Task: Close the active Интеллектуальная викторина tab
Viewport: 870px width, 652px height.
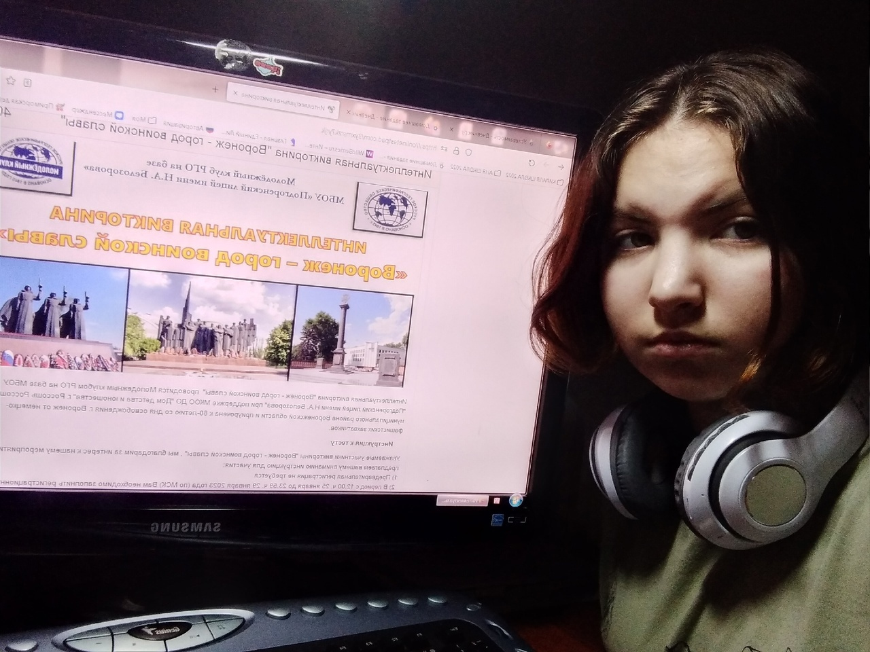Action: (235, 92)
